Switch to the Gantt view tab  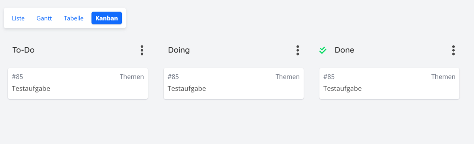[x=44, y=18]
